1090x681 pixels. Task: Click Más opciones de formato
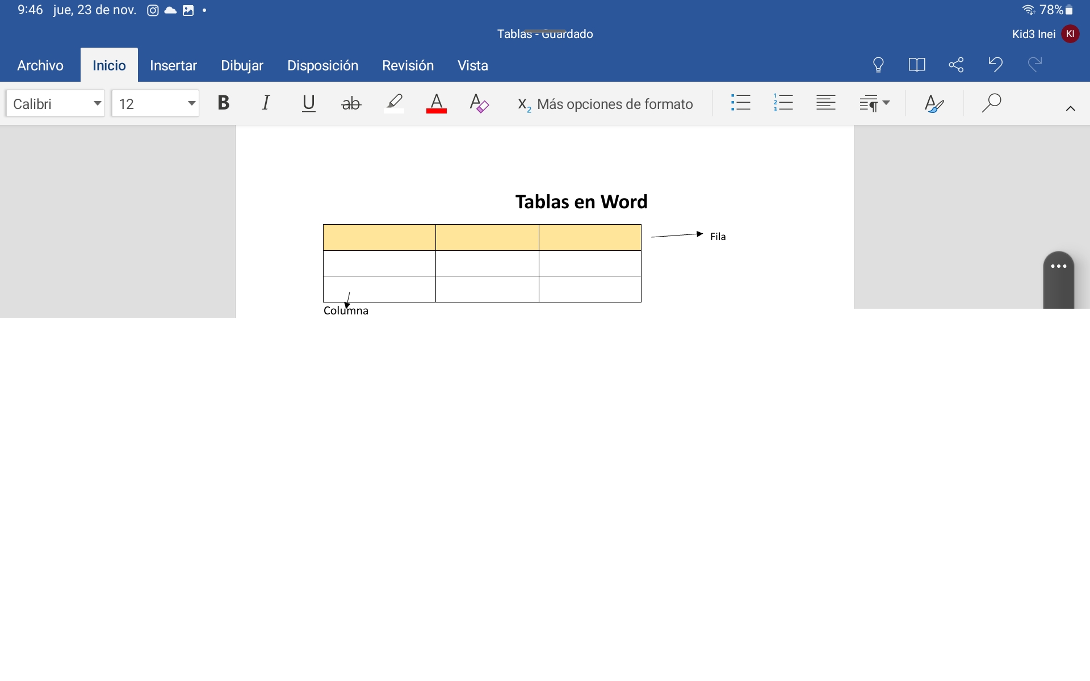tap(606, 104)
